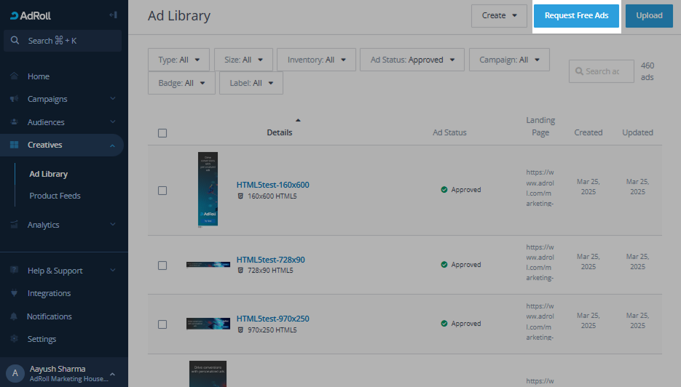Image resolution: width=681 pixels, height=387 pixels.
Task: Click the Notifications bell icon
Action: click(x=14, y=316)
